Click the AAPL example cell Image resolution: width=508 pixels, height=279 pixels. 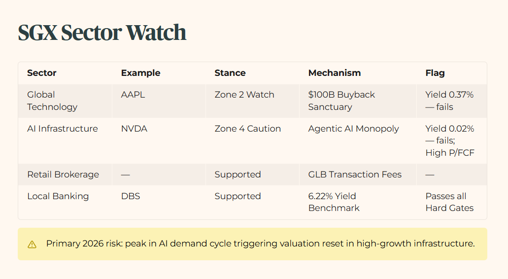tap(133, 95)
